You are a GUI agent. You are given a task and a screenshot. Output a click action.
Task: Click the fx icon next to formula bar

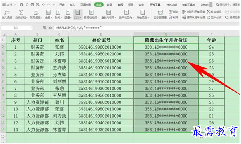(50, 28)
